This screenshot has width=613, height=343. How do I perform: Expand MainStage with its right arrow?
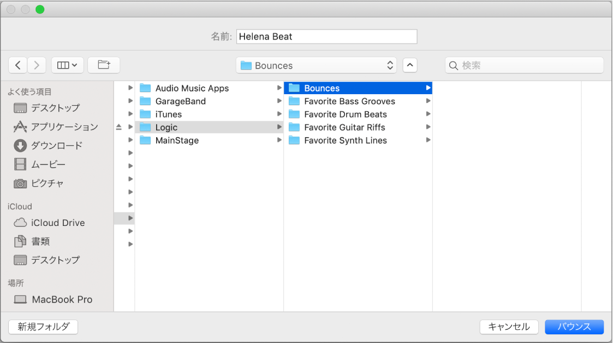point(279,140)
